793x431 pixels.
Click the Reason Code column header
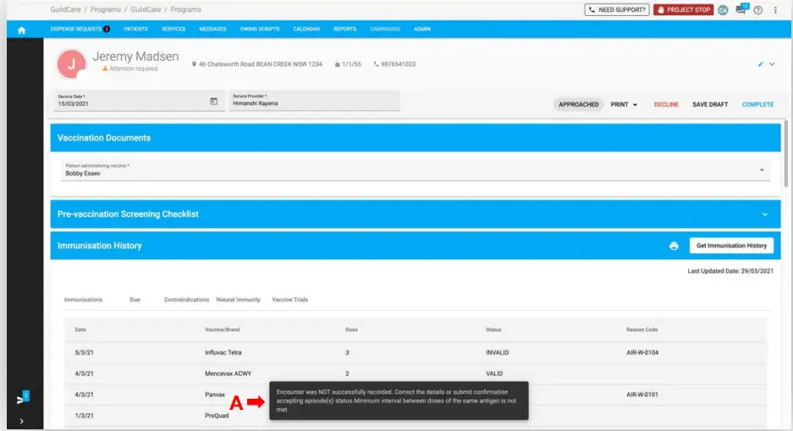point(642,330)
